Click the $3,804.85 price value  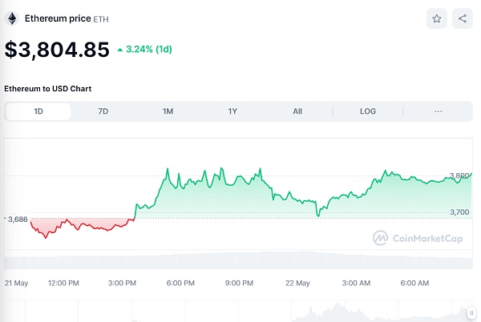[57, 50]
